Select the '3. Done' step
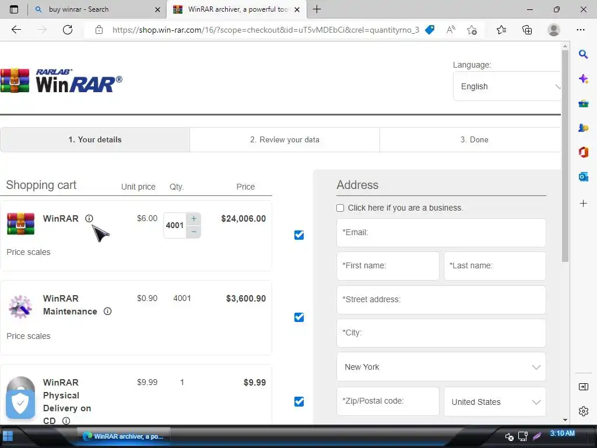 click(470, 139)
